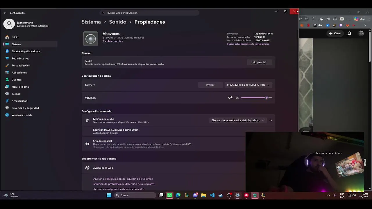Open File Explorer from the taskbar
372x209 pixels.
(203, 195)
